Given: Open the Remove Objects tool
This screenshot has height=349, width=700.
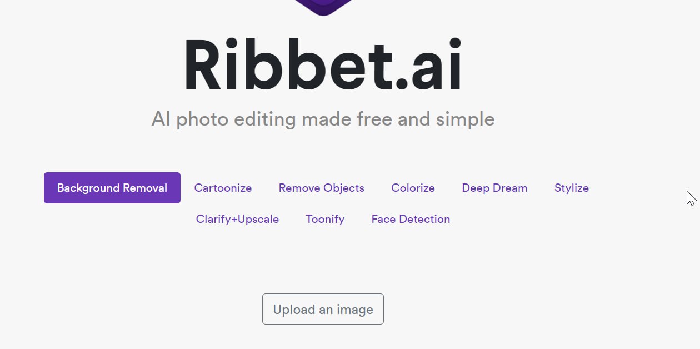Looking at the screenshot, I should pos(322,188).
